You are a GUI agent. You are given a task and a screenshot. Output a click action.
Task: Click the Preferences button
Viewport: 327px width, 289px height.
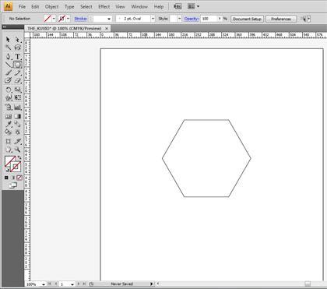pos(281,19)
